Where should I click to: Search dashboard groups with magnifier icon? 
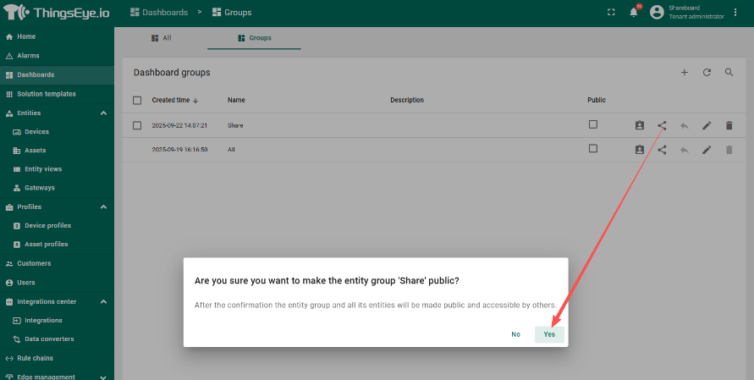[x=729, y=73]
